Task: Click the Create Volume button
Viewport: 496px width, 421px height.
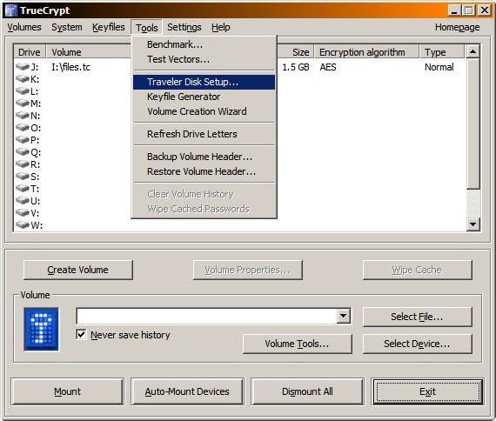Action: (77, 270)
